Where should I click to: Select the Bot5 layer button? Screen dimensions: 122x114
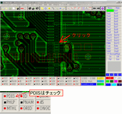point(116,21)
